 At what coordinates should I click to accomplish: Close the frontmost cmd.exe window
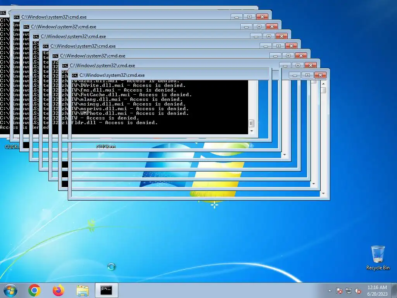320,75
